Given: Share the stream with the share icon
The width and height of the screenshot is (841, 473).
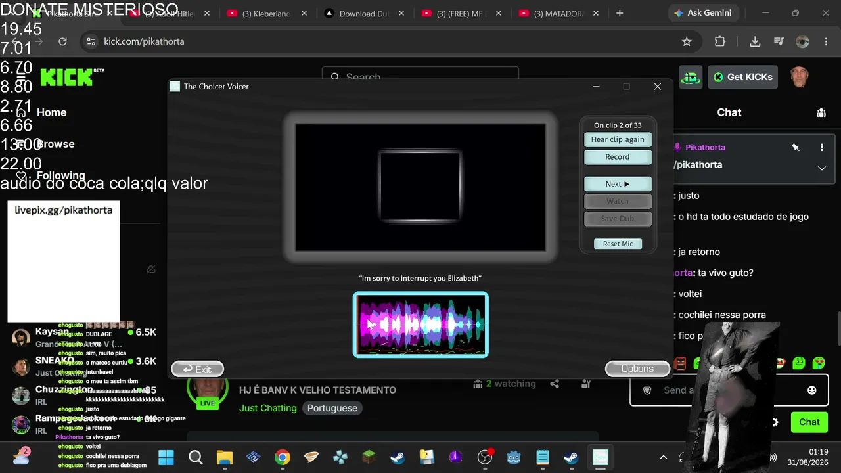Looking at the screenshot, I should (x=555, y=384).
